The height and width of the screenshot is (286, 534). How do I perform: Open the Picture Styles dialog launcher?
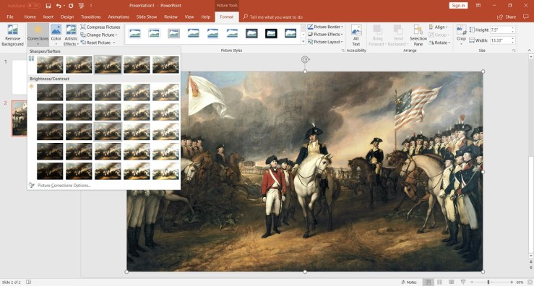343,51
